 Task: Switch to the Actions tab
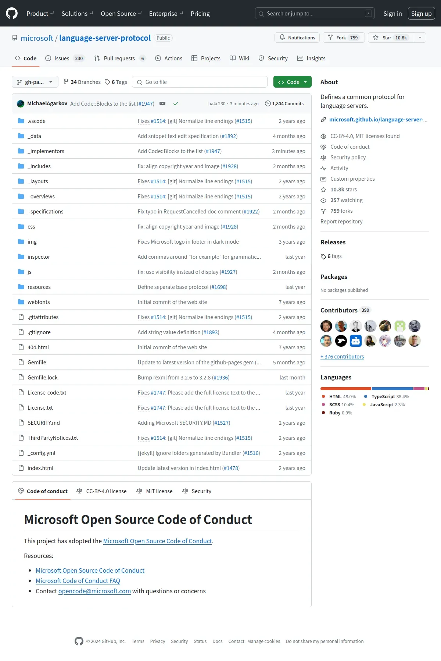coord(169,59)
